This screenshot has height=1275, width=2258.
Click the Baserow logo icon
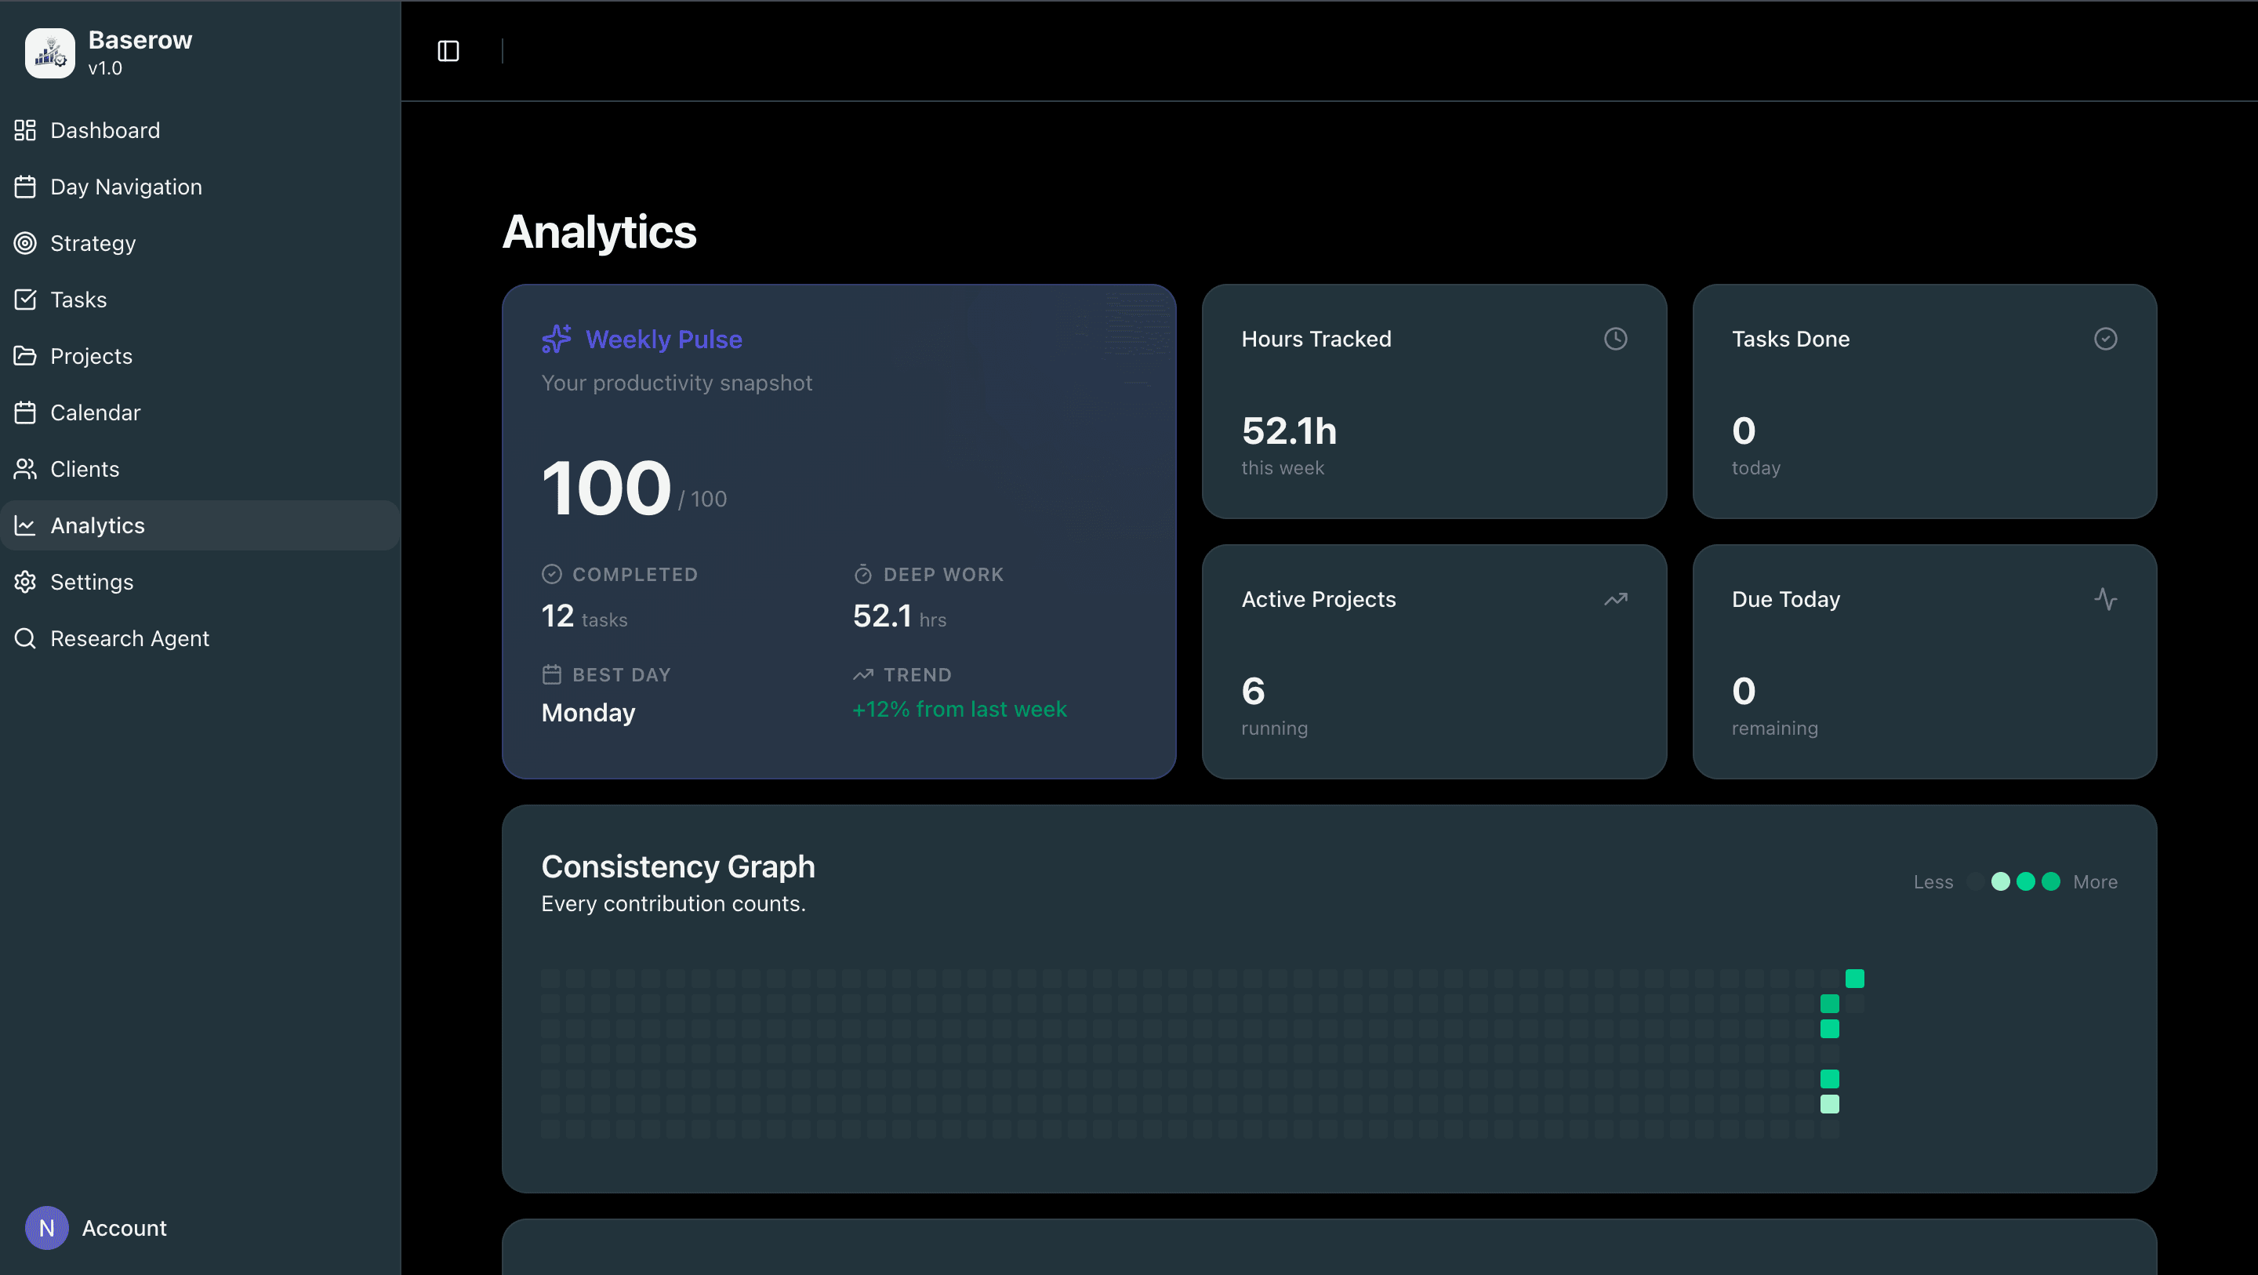click(x=50, y=53)
